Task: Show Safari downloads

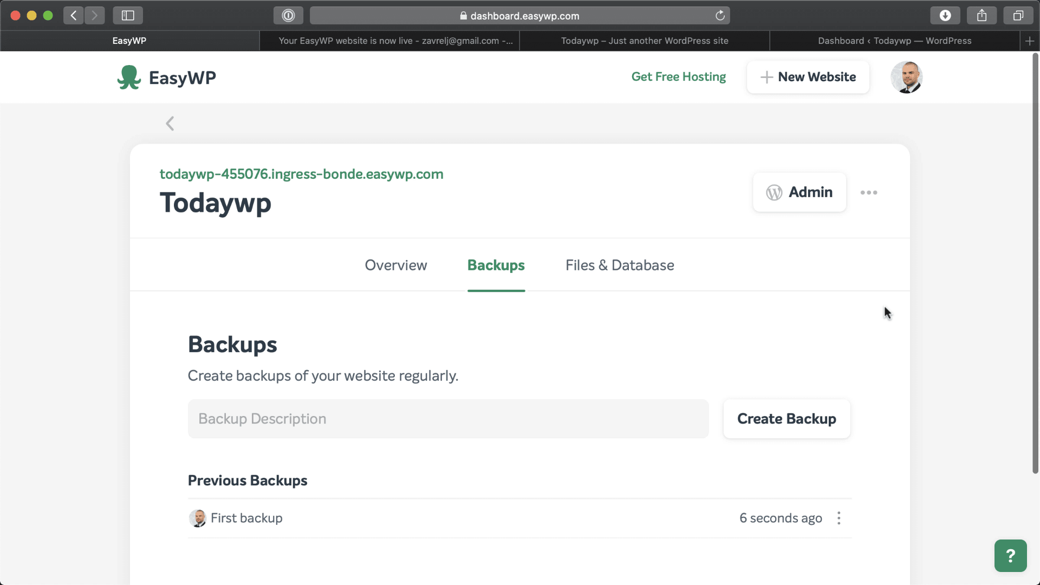Action: pos(945,16)
